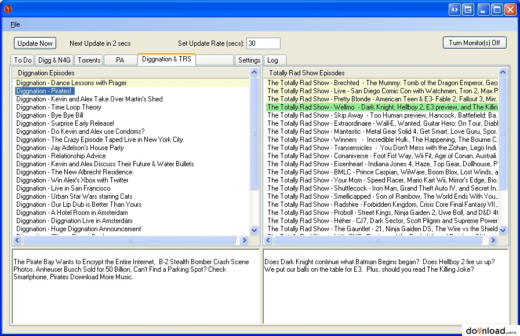Click the Update Now button
This screenshot has width=520, height=336.
point(35,43)
